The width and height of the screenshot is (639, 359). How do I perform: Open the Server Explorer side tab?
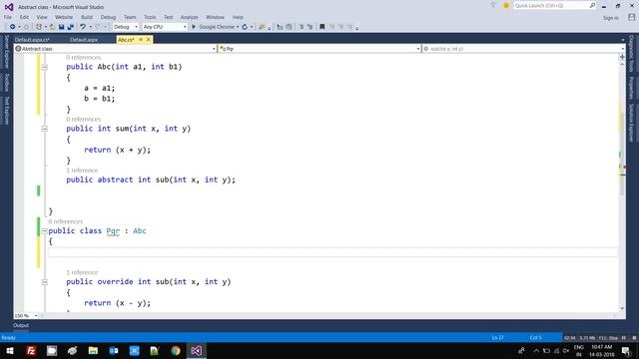click(x=6, y=52)
